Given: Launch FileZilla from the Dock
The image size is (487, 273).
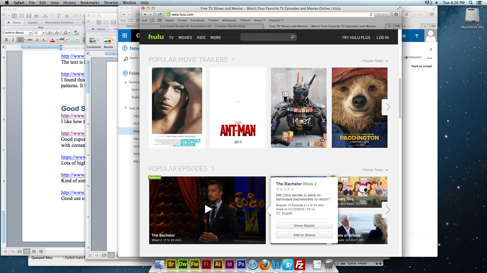Looking at the screenshot, I should [x=300, y=264].
